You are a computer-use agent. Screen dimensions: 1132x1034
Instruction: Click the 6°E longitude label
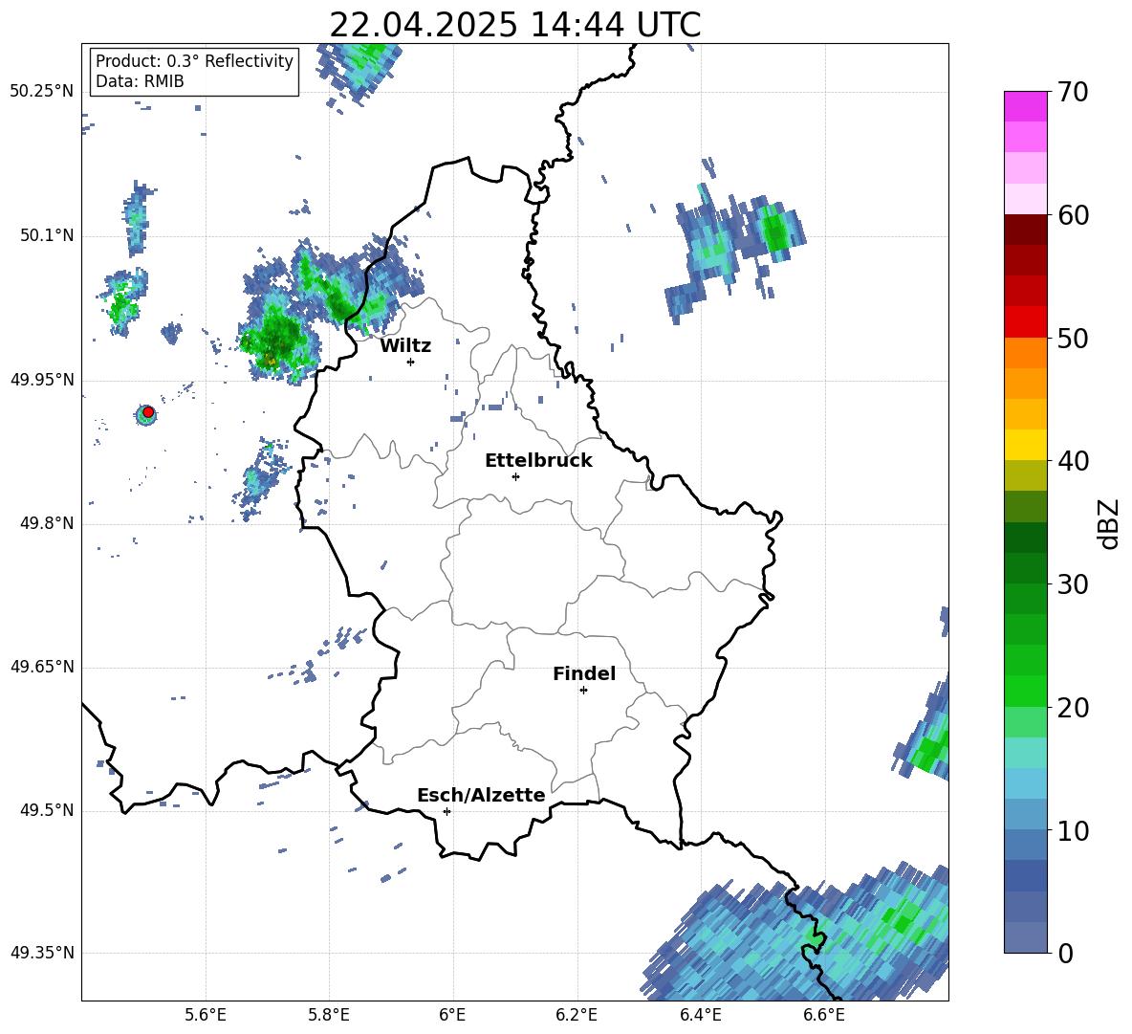(x=452, y=1015)
